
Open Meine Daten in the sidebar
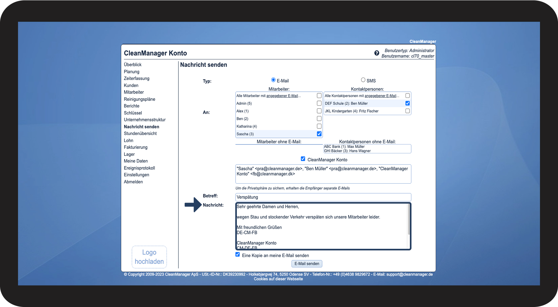(136, 161)
